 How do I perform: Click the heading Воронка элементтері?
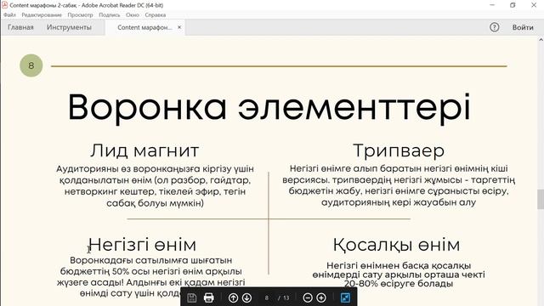coord(269,107)
